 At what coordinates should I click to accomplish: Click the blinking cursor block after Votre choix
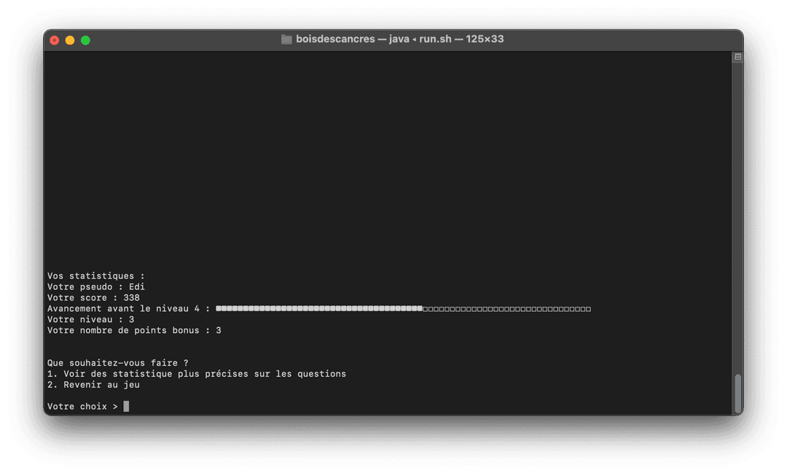(x=125, y=406)
